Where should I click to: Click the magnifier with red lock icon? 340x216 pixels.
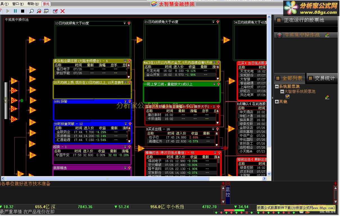[x=39, y=11]
